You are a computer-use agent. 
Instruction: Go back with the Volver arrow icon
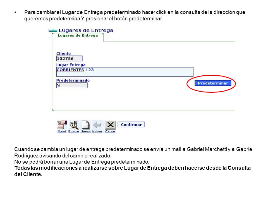pyautogui.click(x=97, y=125)
